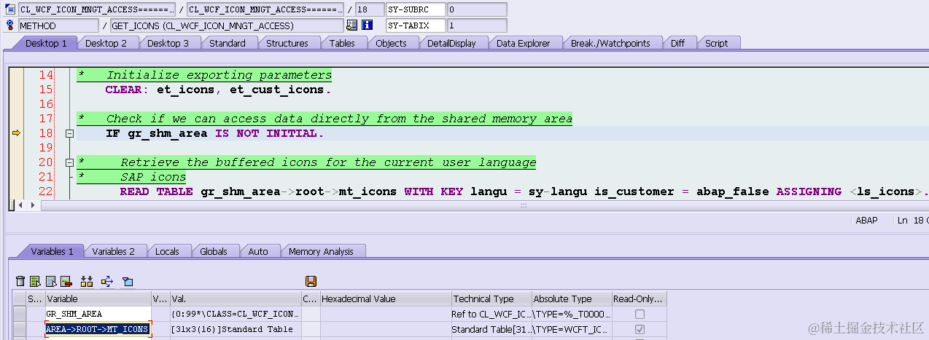
Task: Click the SY-SUBRC system field input
Action: pyautogui.click(x=415, y=9)
